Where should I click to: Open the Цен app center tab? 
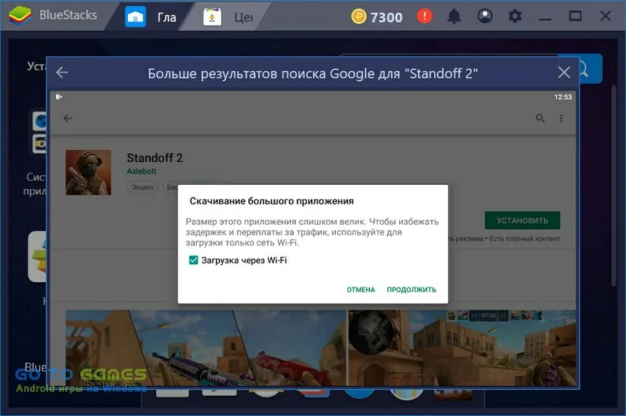[x=228, y=17]
